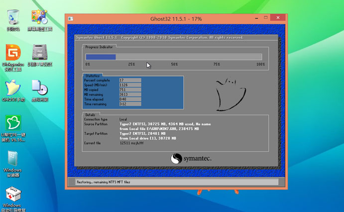This screenshot has width=344, height=212.
Task: Select the MB copied value 751
Action: coord(130,90)
